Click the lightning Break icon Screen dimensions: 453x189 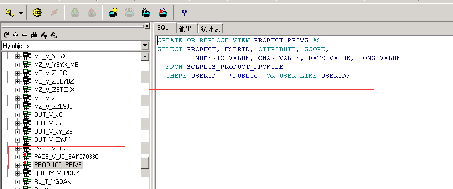click(x=54, y=13)
